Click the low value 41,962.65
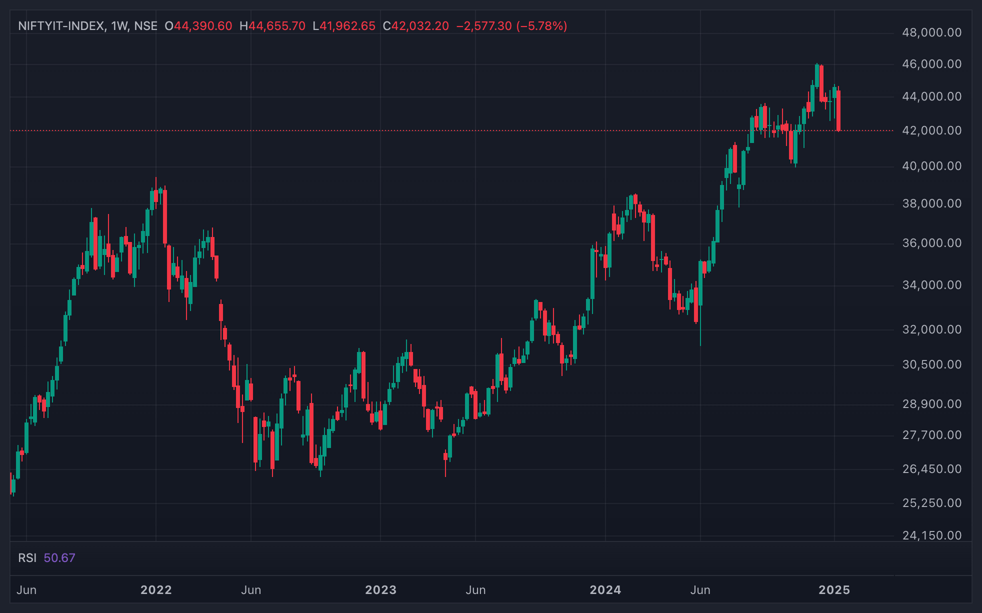The image size is (982, 613). point(347,26)
